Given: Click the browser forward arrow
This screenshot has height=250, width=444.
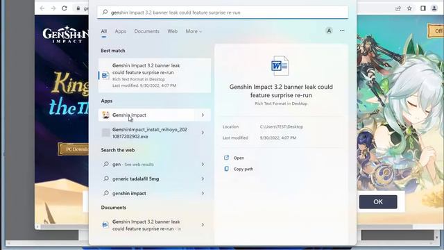Looking at the screenshot, I should click(53, 8).
